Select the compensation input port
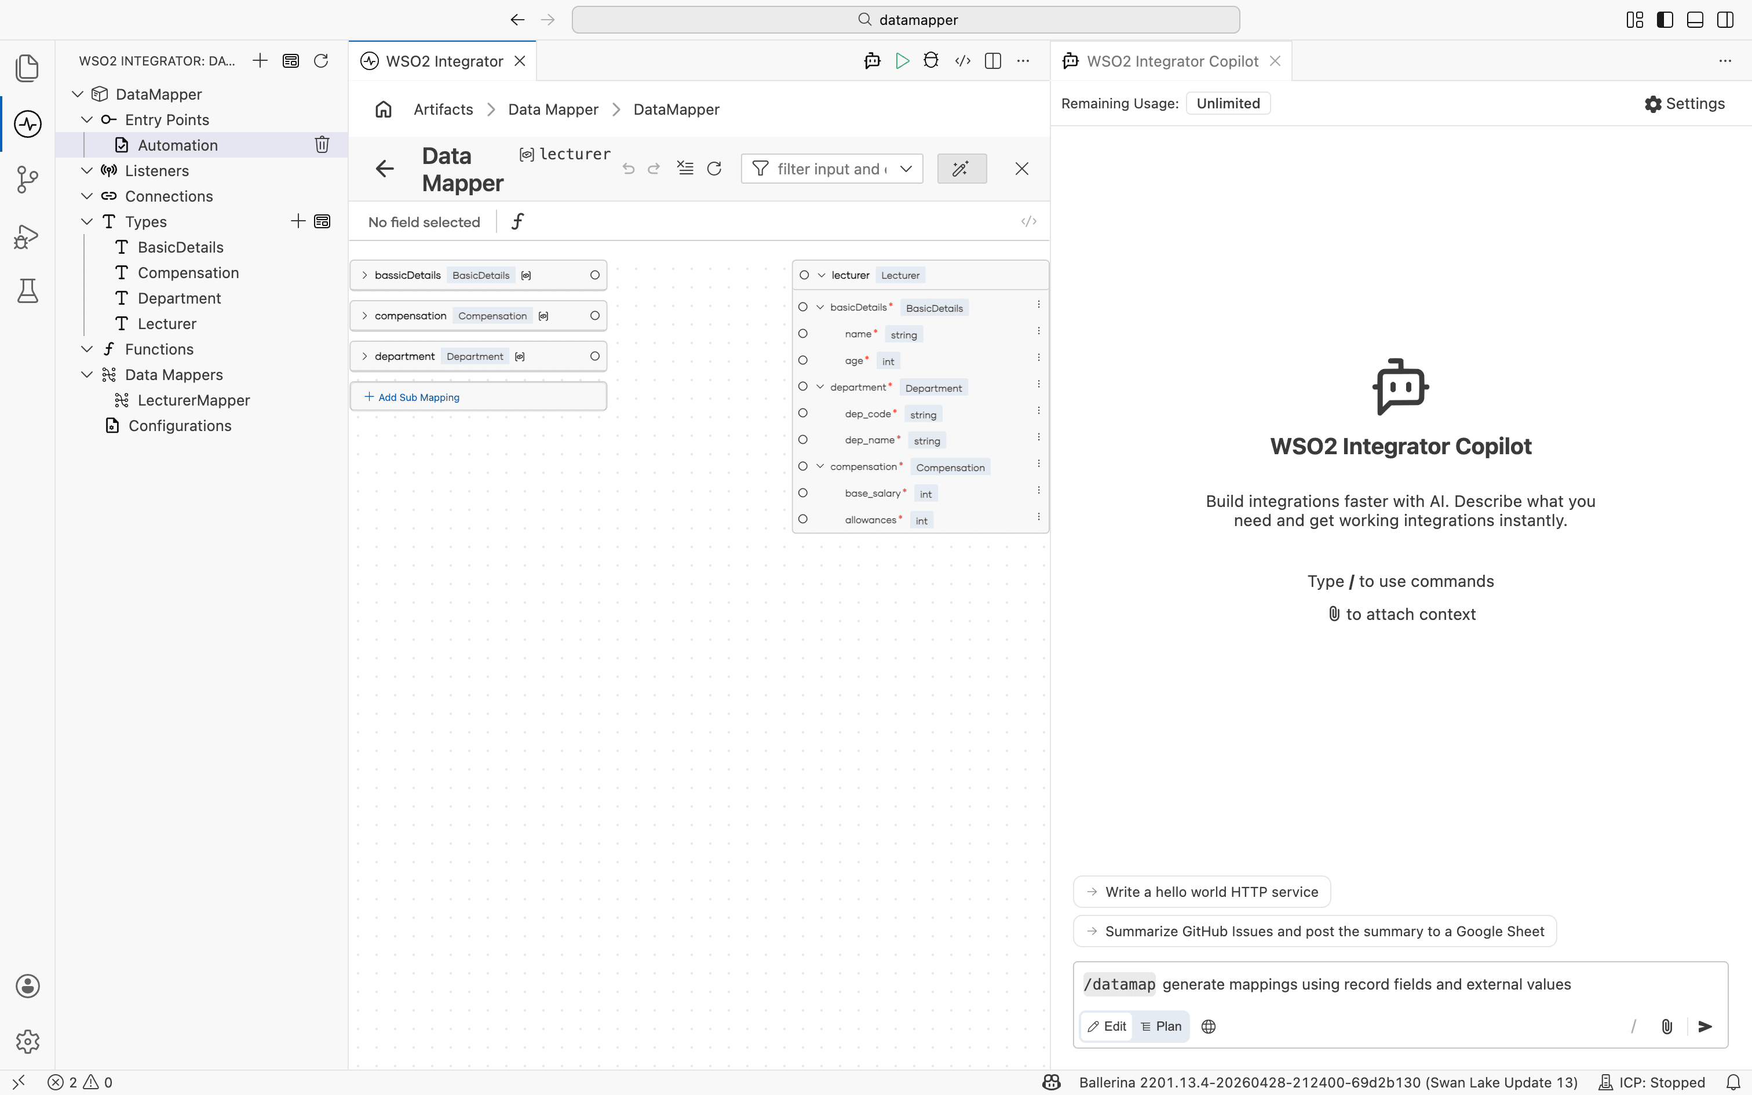The height and width of the screenshot is (1095, 1752). 594,316
